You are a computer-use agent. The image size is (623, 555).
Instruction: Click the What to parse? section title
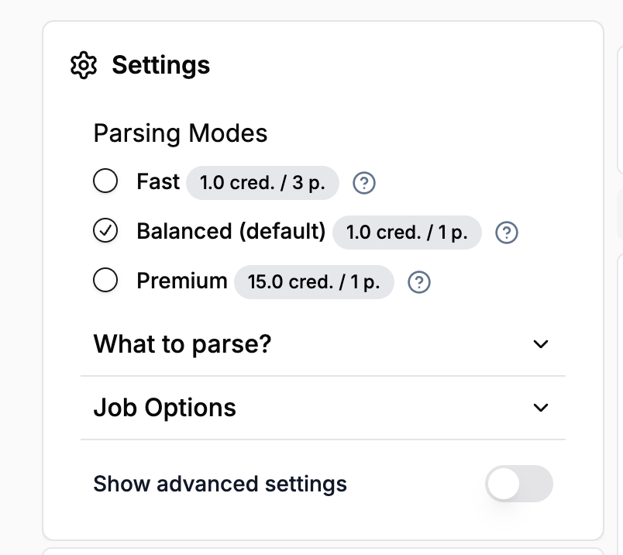click(182, 344)
